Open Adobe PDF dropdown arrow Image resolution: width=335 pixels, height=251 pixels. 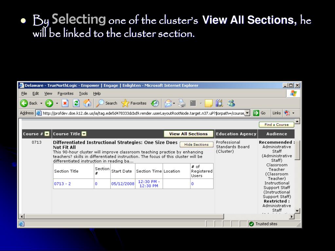coord(293,113)
